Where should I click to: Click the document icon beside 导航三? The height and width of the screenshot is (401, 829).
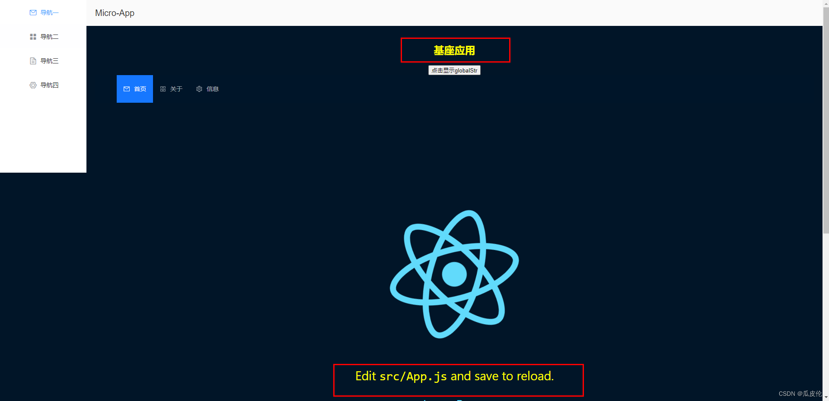(33, 61)
